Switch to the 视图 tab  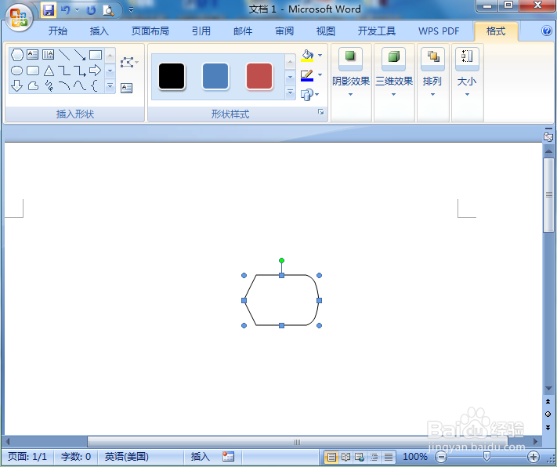pos(326,31)
